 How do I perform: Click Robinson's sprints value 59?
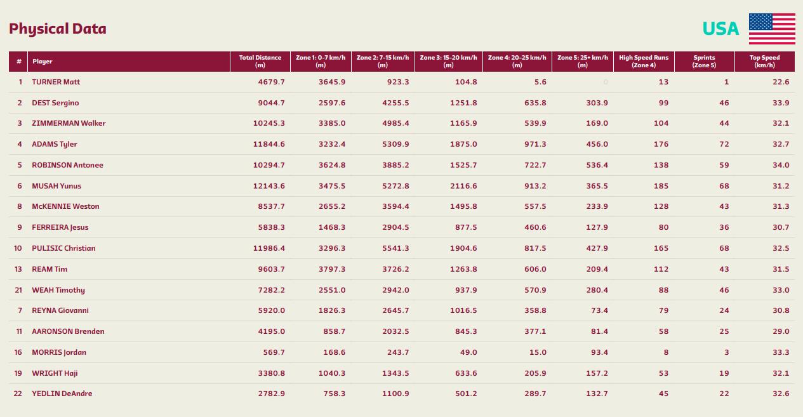pyautogui.click(x=724, y=165)
